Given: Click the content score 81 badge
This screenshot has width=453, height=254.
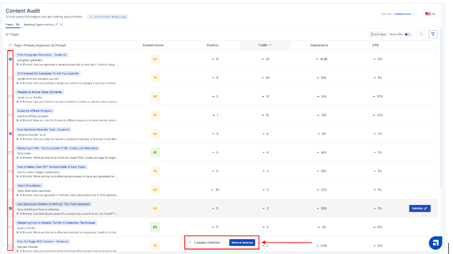Looking at the screenshot, I should [x=154, y=153].
